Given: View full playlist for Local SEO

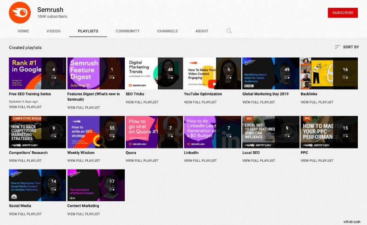Looking at the screenshot, I should click(x=259, y=161).
